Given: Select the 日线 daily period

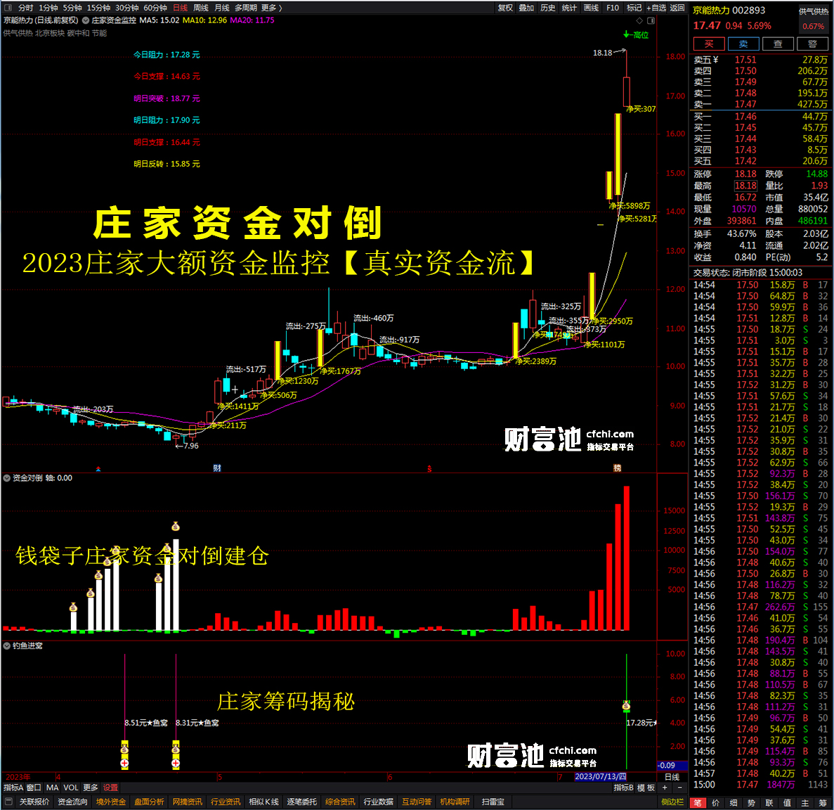Looking at the screenshot, I should (181, 8).
